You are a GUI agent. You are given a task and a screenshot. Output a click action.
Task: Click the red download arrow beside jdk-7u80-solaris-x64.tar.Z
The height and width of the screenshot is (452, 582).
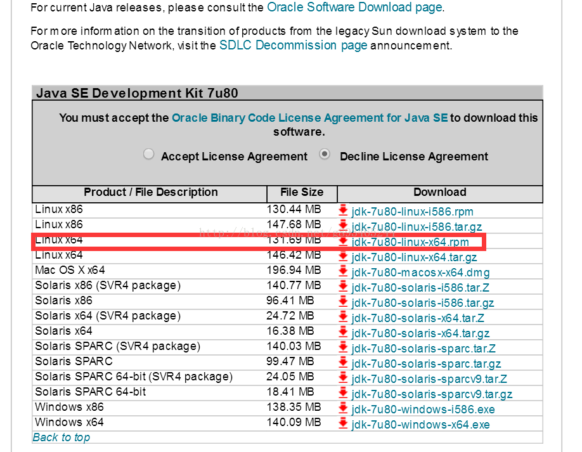coord(343,316)
